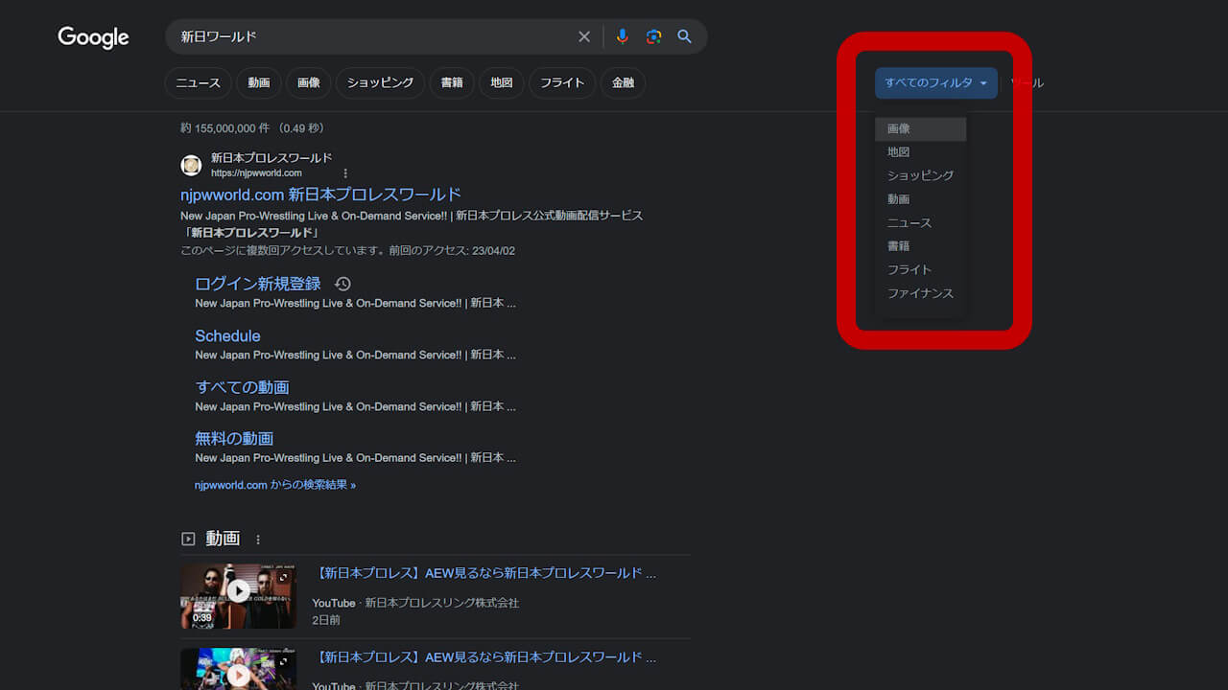Image resolution: width=1228 pixels, height=690 pixels.
Task: Open Google Lens image search icon
Action: (x=653, y=36)
